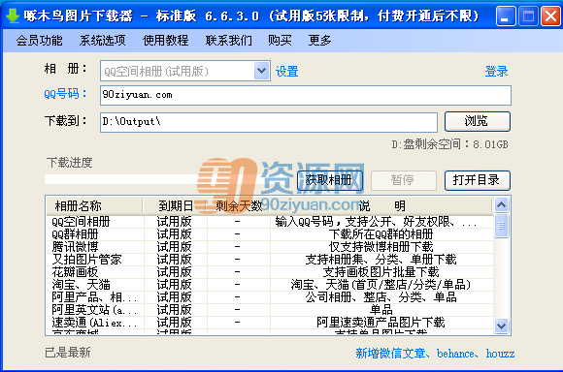Open the 系统选项 menu
The height and width of the screenshot is (372, 563).
102,40
